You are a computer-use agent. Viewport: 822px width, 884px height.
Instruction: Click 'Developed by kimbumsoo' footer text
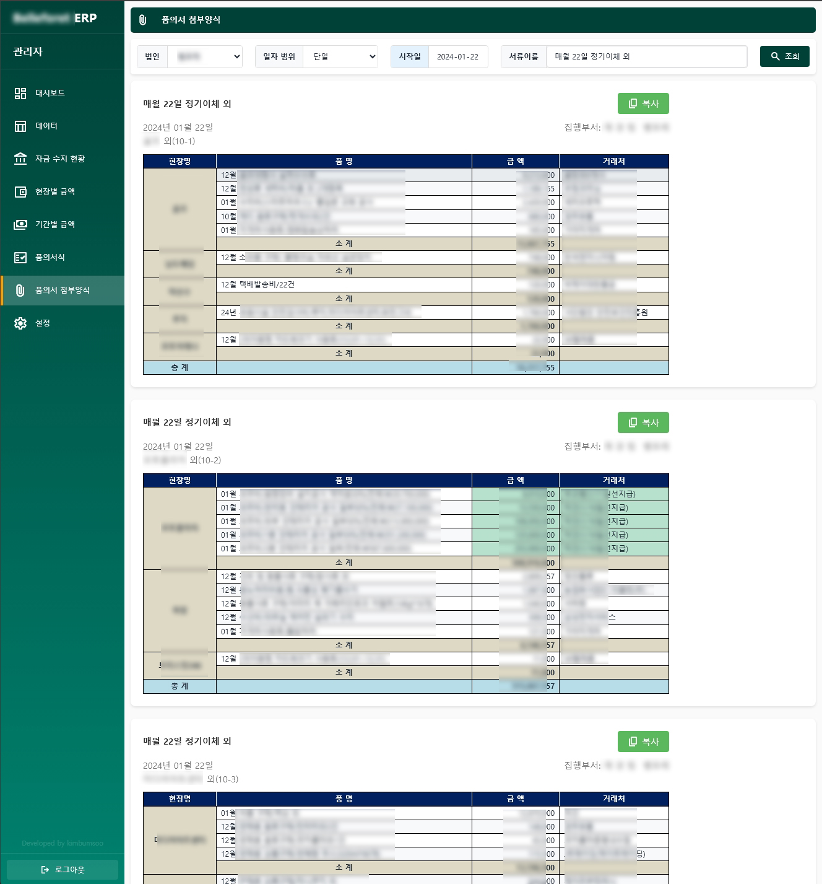pyautogui.click(x=63, y=843)
